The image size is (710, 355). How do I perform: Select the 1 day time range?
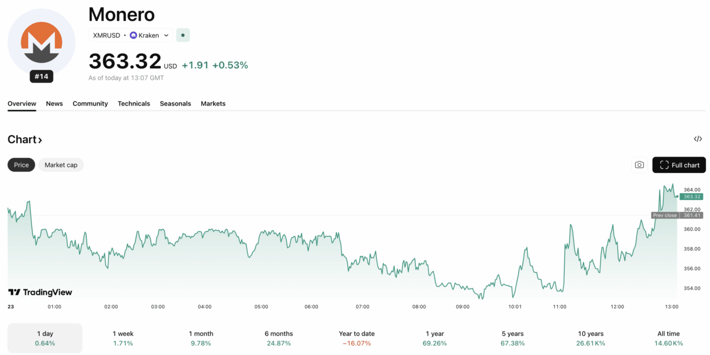45,338
